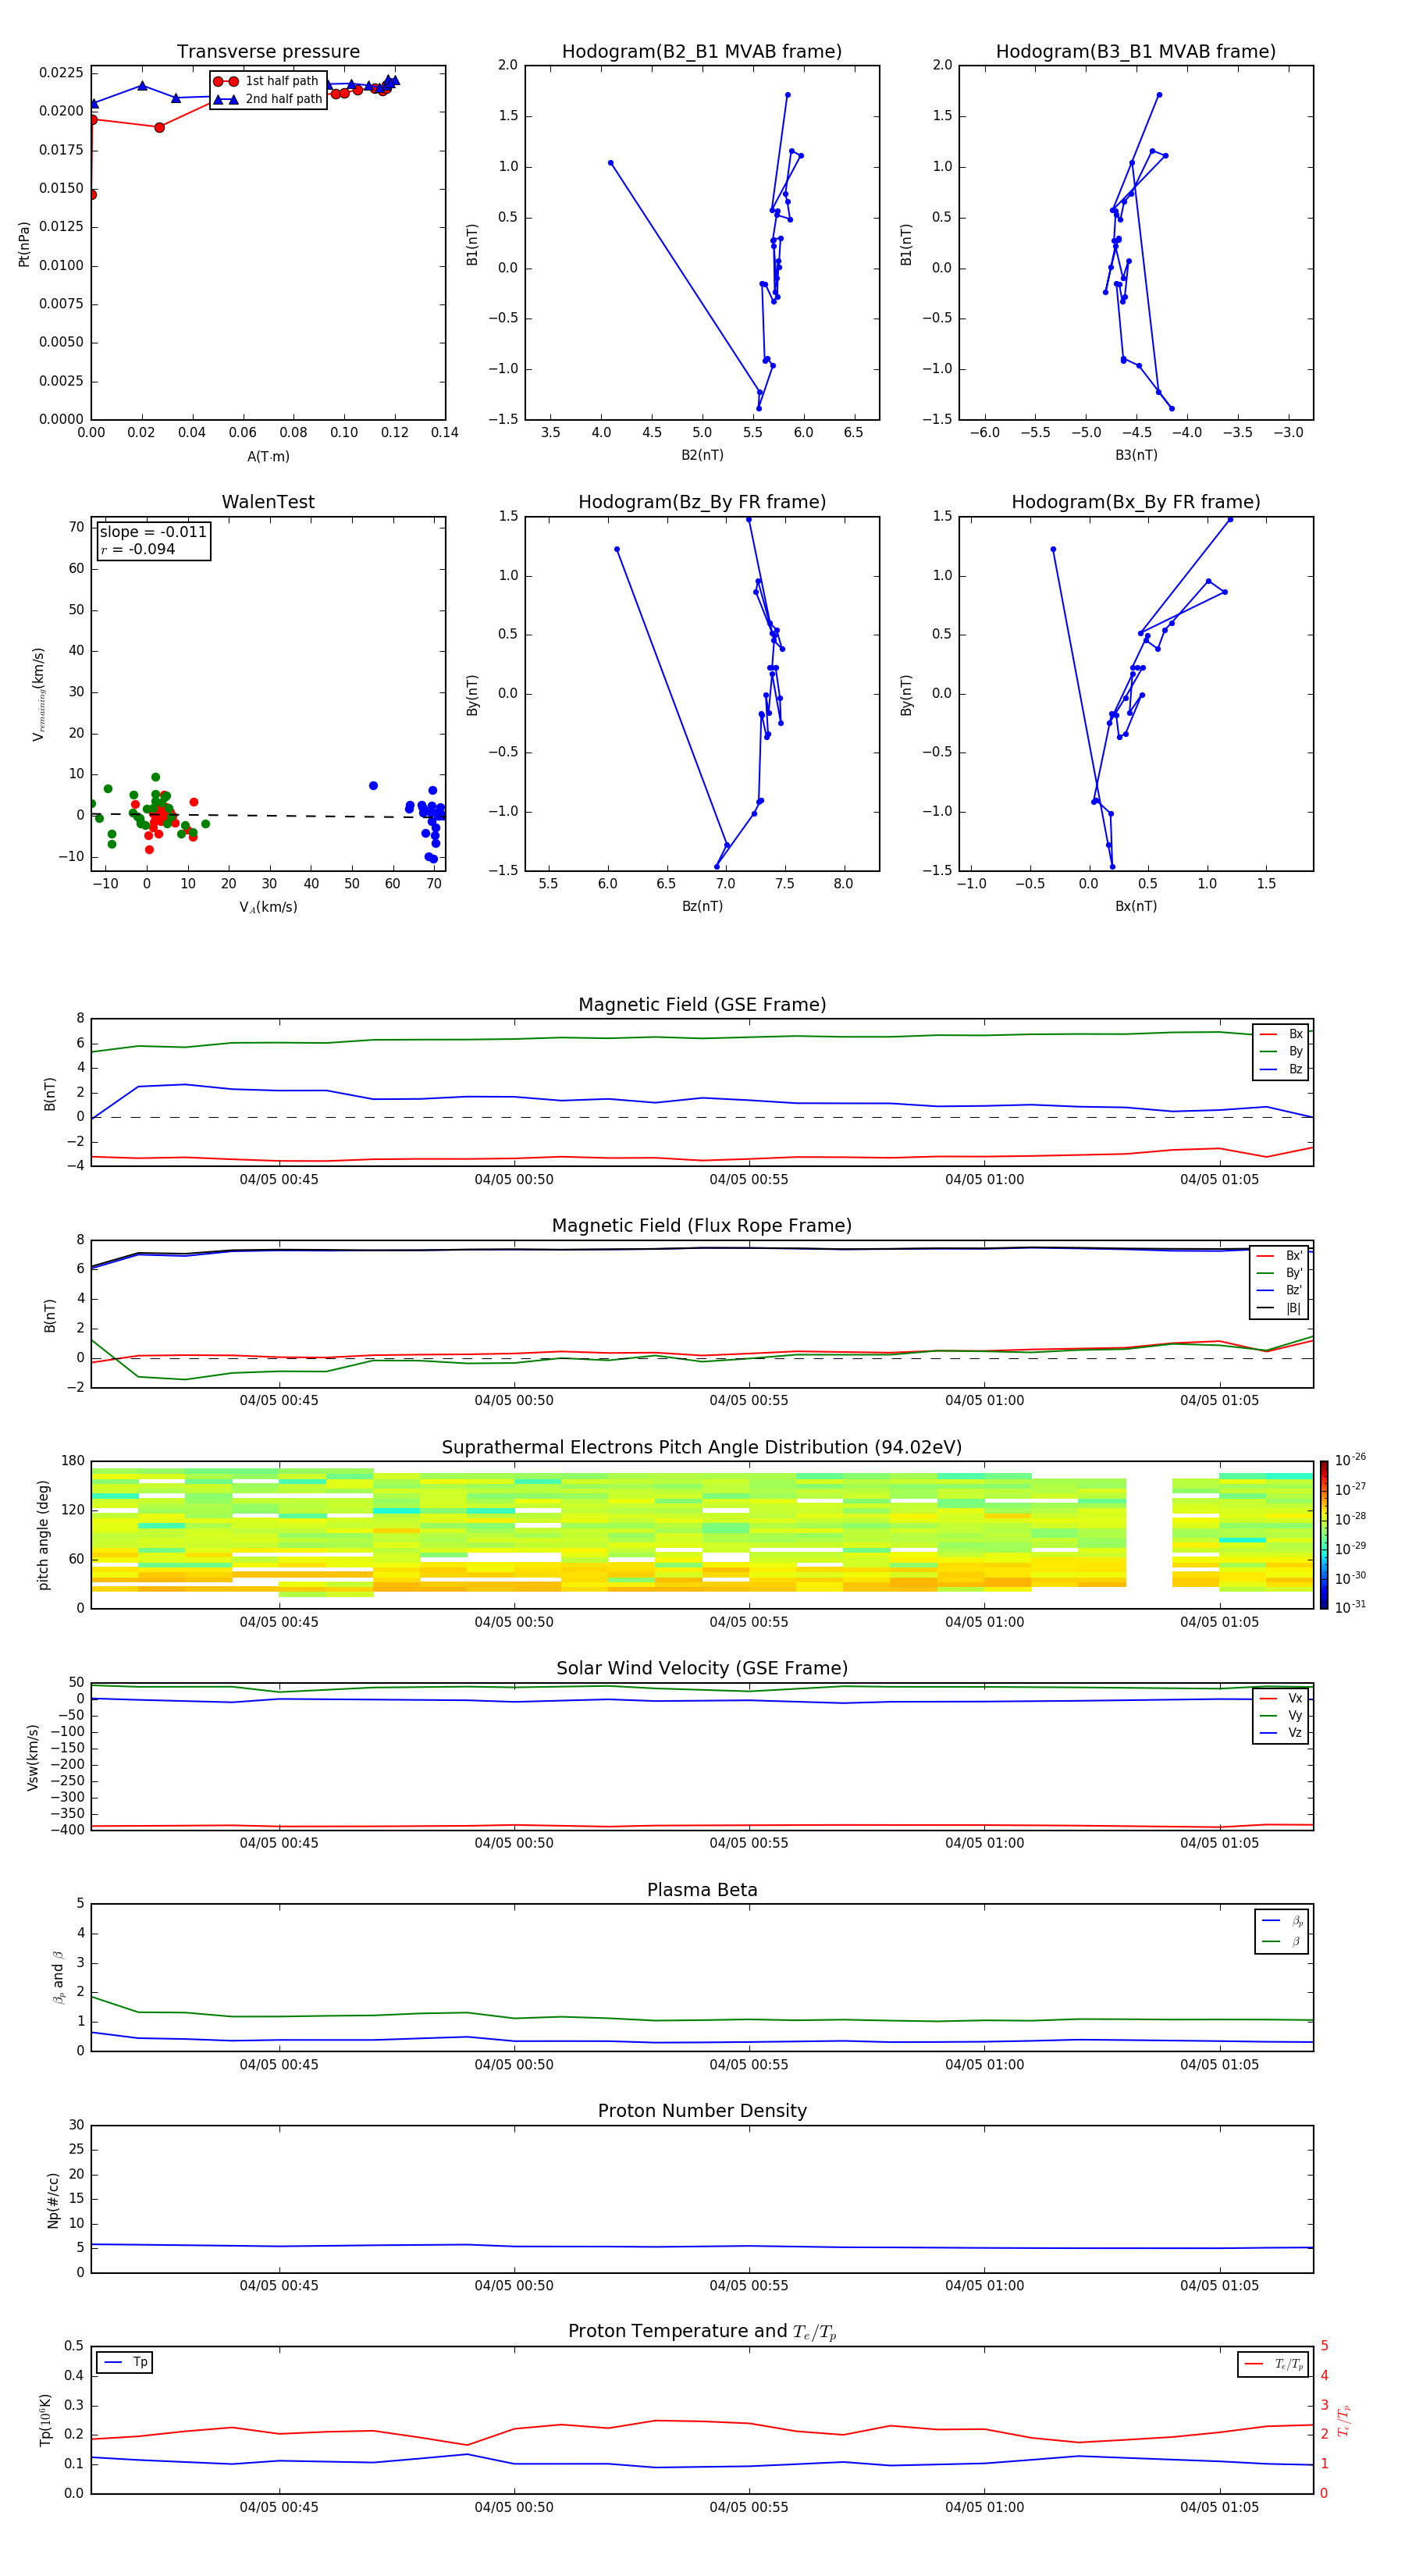Click the 'Magnetic Field (GSE Frame)' title
The width and height of the screenshot is (1405, 2576).
[702, 1005]
